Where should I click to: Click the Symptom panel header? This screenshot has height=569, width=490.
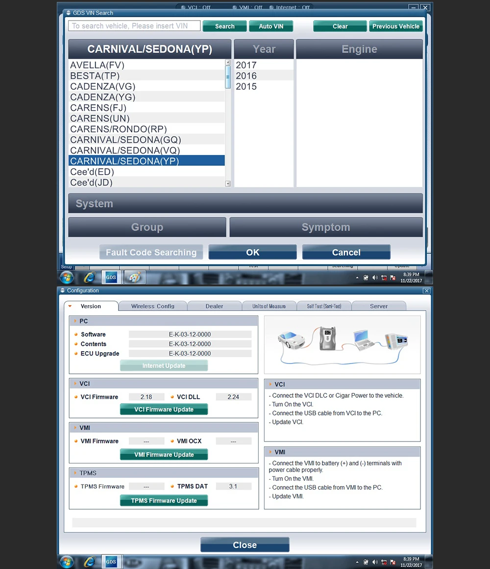[326, 227]
